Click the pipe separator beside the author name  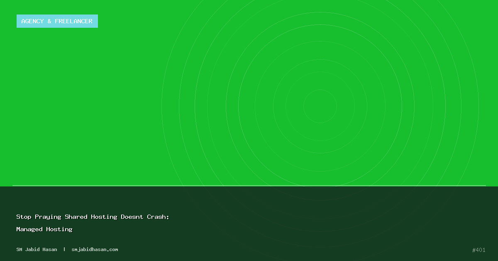64,249
